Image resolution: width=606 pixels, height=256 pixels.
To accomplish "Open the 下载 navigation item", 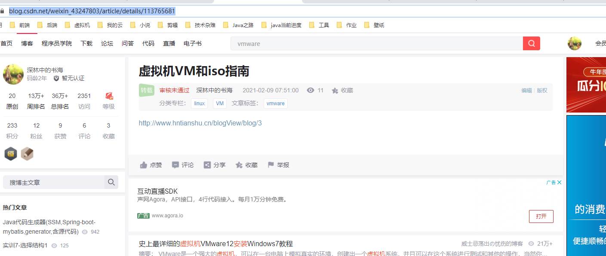I will tap(86, 43).
